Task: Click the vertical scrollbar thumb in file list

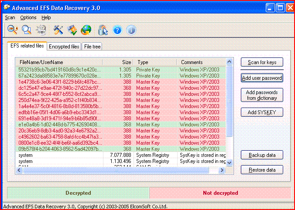Action: click(x=230, y=101)
